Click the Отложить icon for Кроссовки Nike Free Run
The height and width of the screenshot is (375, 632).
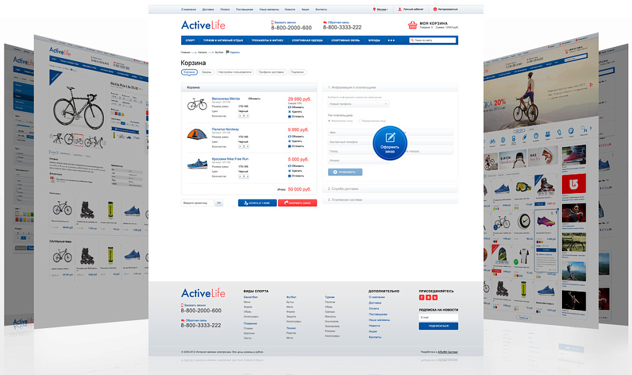coord(289,176)
